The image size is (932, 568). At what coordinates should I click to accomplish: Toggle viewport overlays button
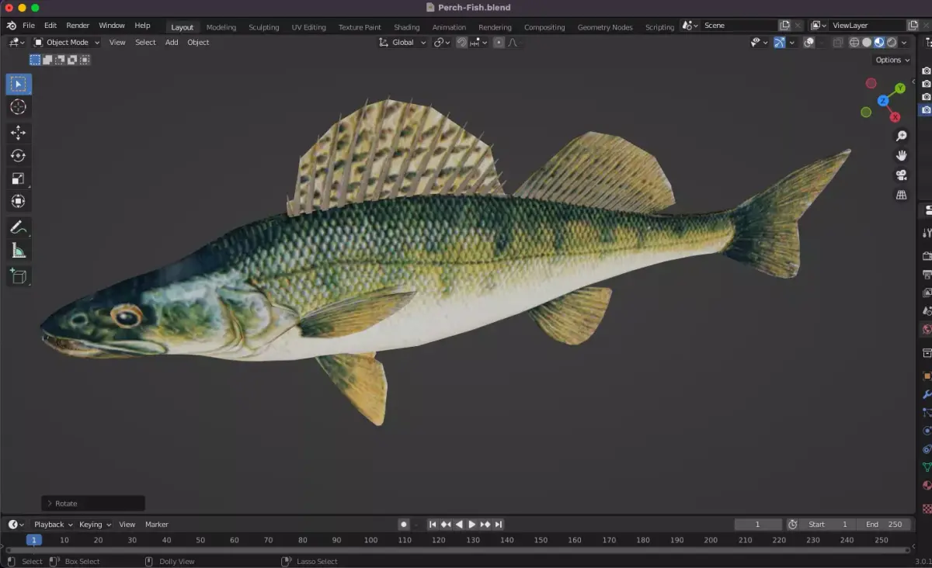point(809,43)
